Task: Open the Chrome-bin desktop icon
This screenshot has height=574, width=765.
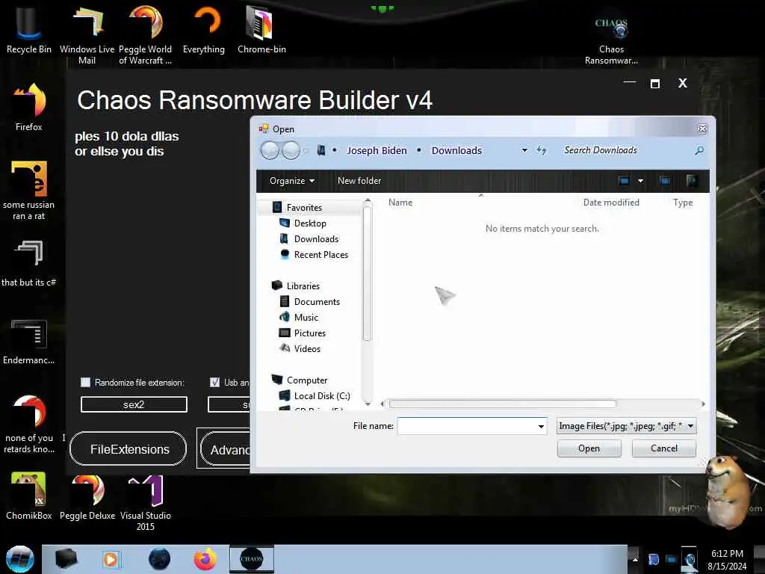Action: coord(261,29)
